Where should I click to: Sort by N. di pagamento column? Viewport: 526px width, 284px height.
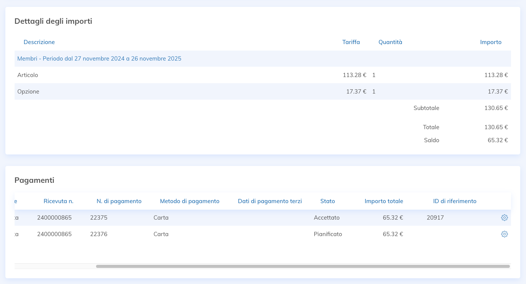(119, 201)
